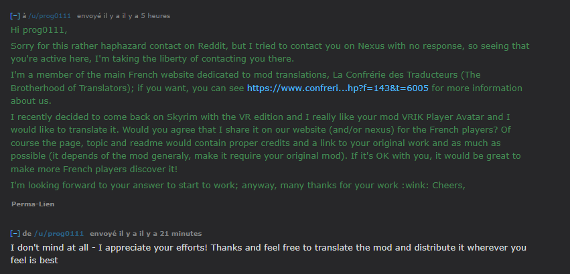Follow the confrerie forum URL link
This screenshot has height=274, width=570.
[x=338, y=88]
